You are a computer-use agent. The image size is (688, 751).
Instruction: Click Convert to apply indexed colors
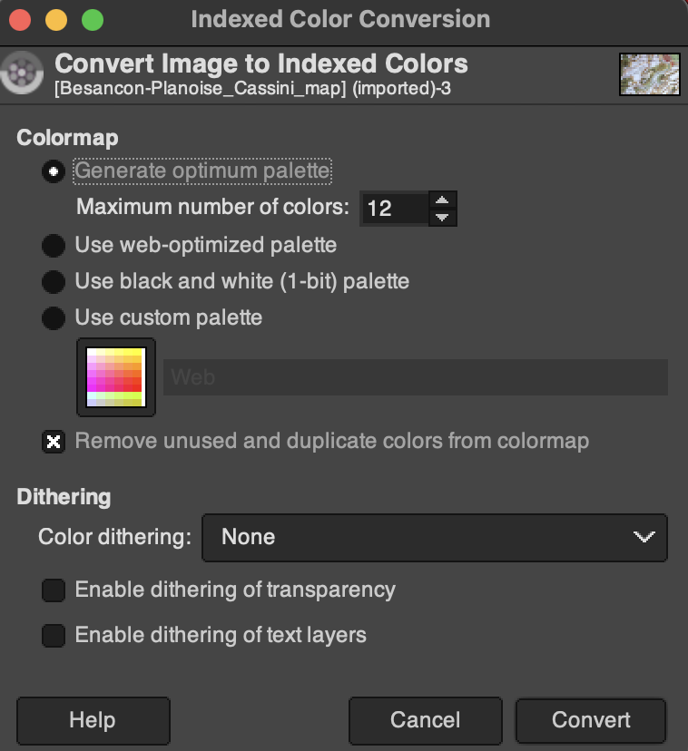(591, 720)
